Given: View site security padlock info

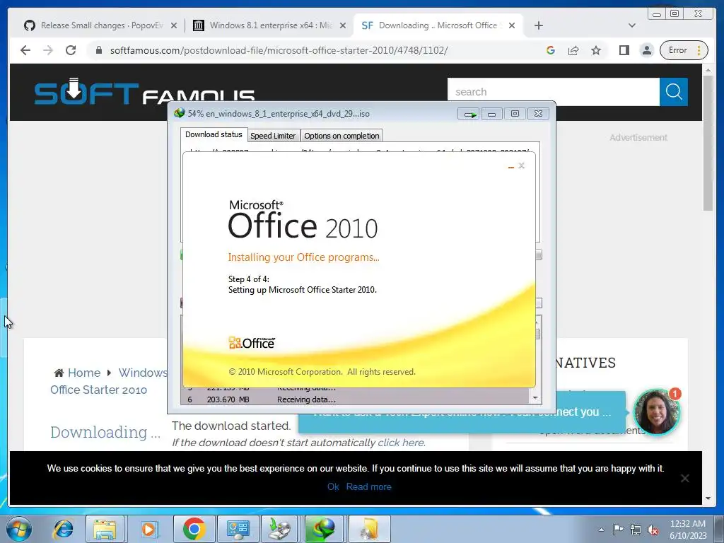Looking at the screenshot, I should coord(99,50).
